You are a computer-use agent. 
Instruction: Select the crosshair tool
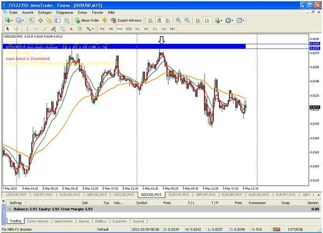click(x=17, y=29)
